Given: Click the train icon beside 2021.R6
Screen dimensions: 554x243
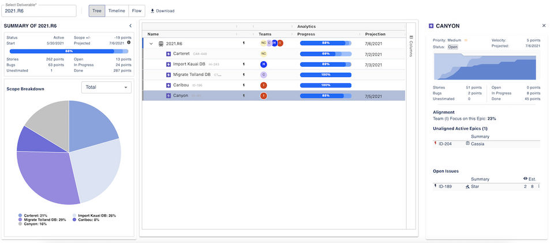Looking at the screenshot, I should (x=161, y=44).
